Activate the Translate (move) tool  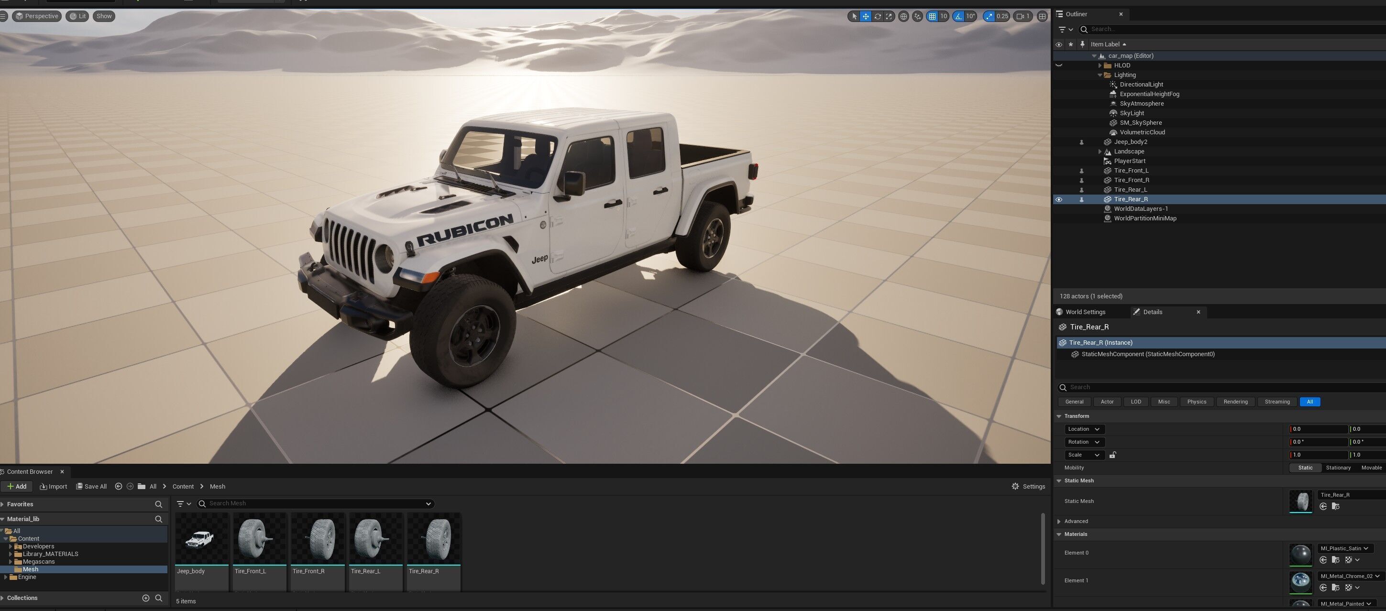[x=866, y=16]
